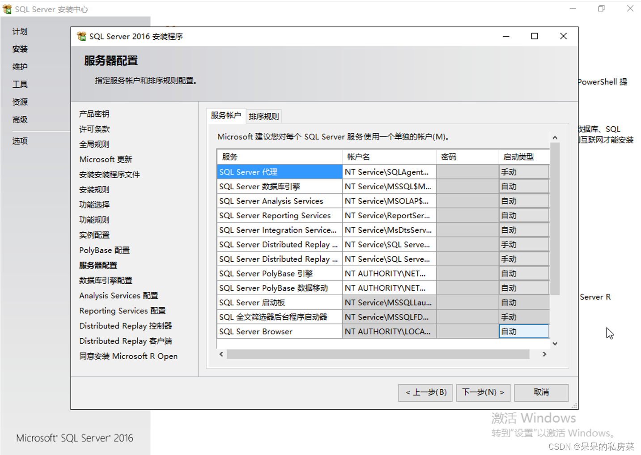Maximize the SQL Server 2016 installer window
The image size is (641, 455).
point(535,36)
